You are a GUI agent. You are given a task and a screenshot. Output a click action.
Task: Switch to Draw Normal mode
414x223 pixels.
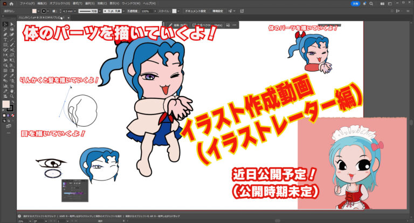coord(4,120)
